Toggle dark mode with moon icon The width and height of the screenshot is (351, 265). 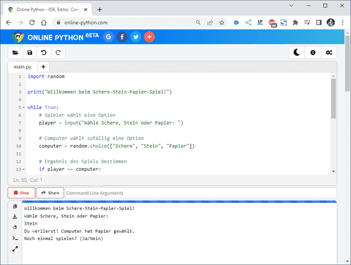point(297,53)
